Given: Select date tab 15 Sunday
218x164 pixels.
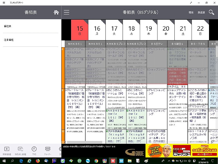Looking at the screenshot, I should pyautogui.click(x=80, y=30).
